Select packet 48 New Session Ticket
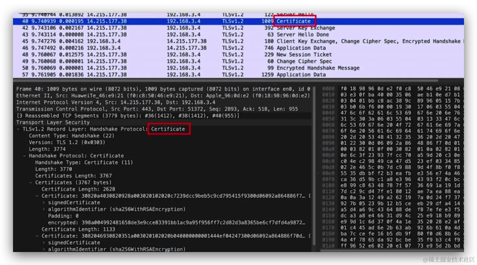This screenshot has width=477, height=265. [239, 55]
